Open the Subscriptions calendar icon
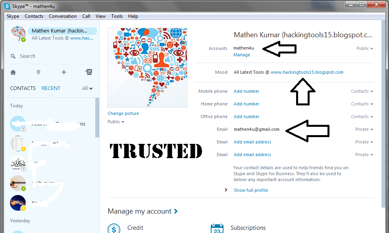This screenshot has height=233, width=389. click(x=217, y=229)
